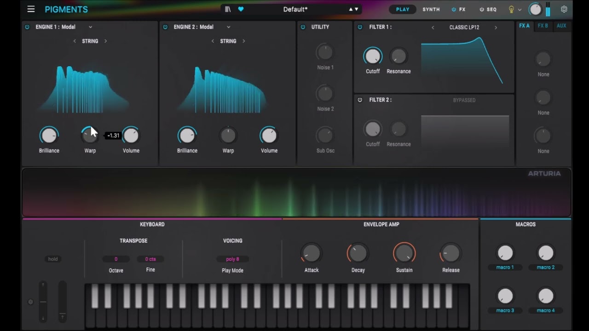Click the macro 1 label
Image resolution: width=589 pixels, height=331 pixels.
[505, 268]
